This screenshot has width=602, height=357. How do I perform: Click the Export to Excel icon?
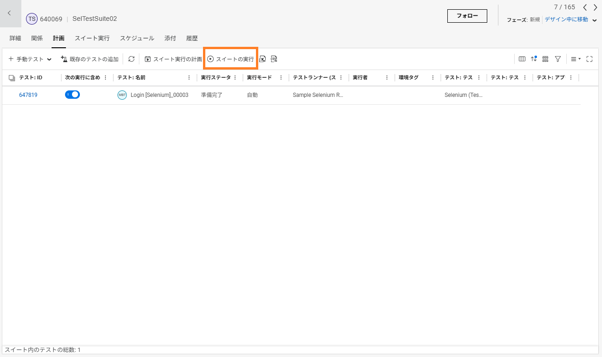pyautogui.click(x=262, y=59)
